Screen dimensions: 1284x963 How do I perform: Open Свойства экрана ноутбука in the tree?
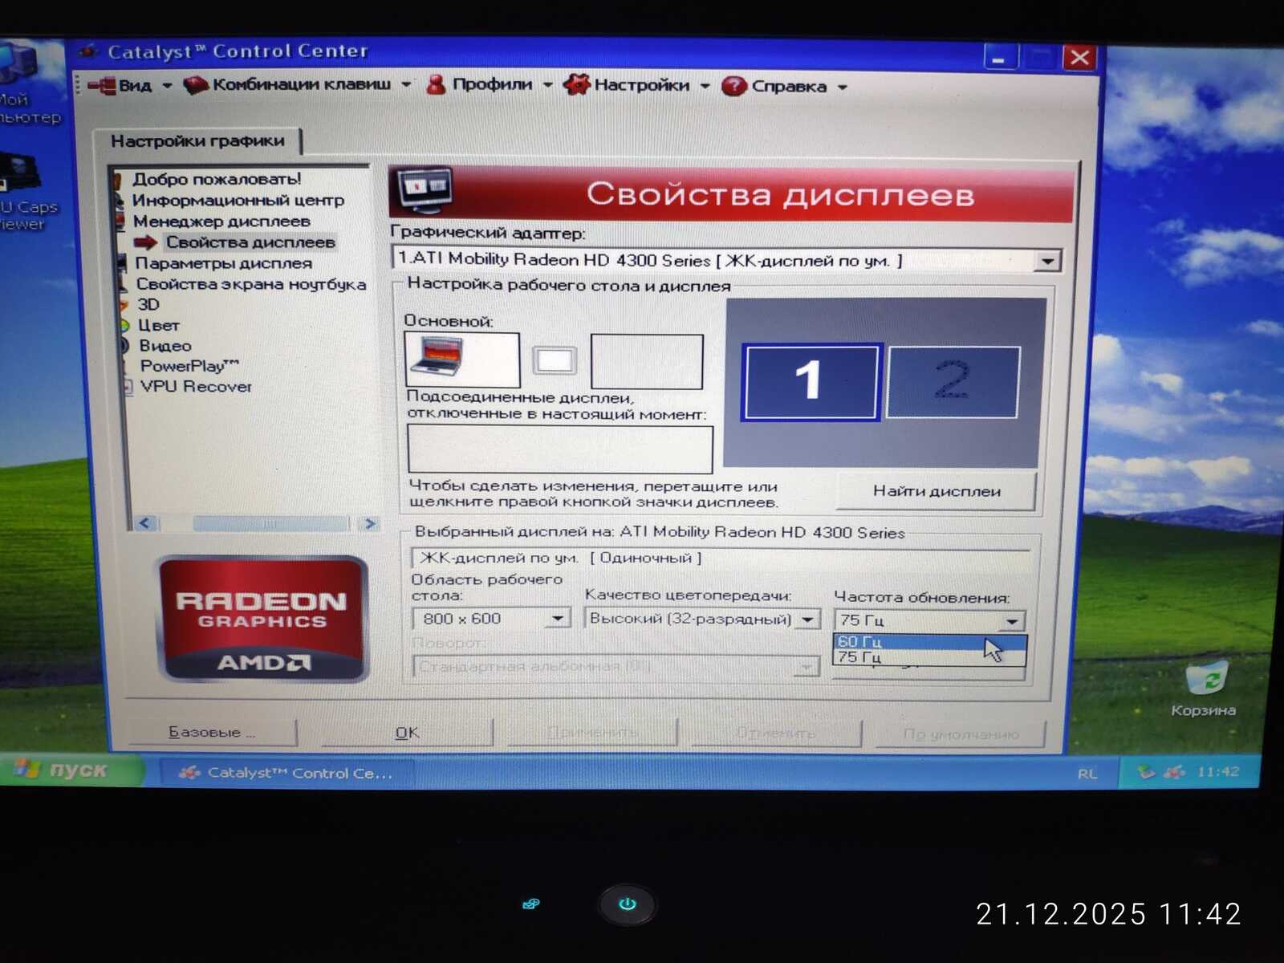click(x=250, y=283)
